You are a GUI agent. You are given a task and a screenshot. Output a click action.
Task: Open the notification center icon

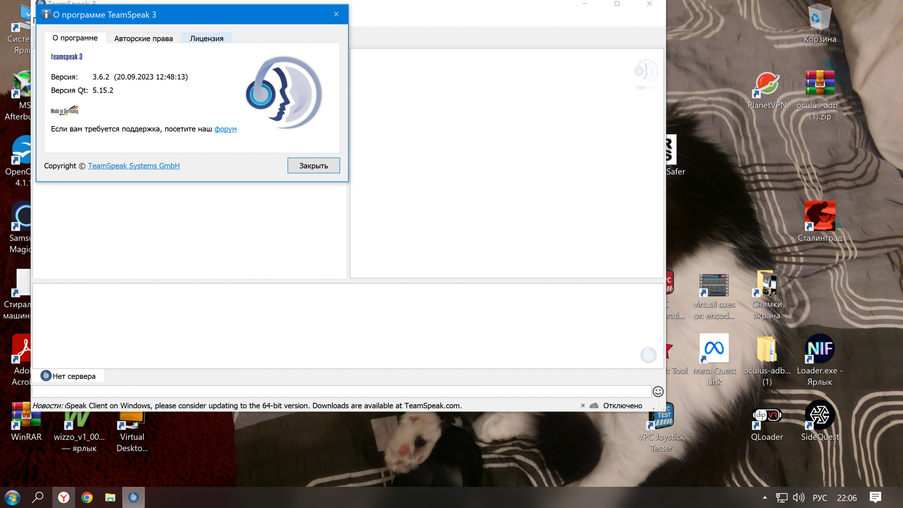[875, 497]
